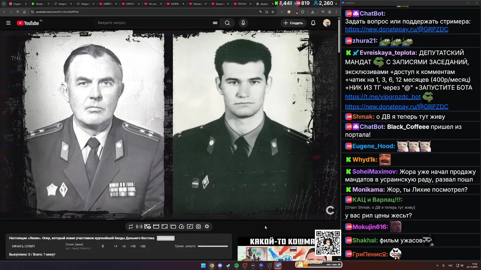
Task: Open Spotify from the taskbar
Action: point(236,265)
